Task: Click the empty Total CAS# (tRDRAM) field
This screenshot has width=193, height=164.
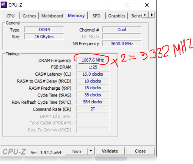Action: 93,123
